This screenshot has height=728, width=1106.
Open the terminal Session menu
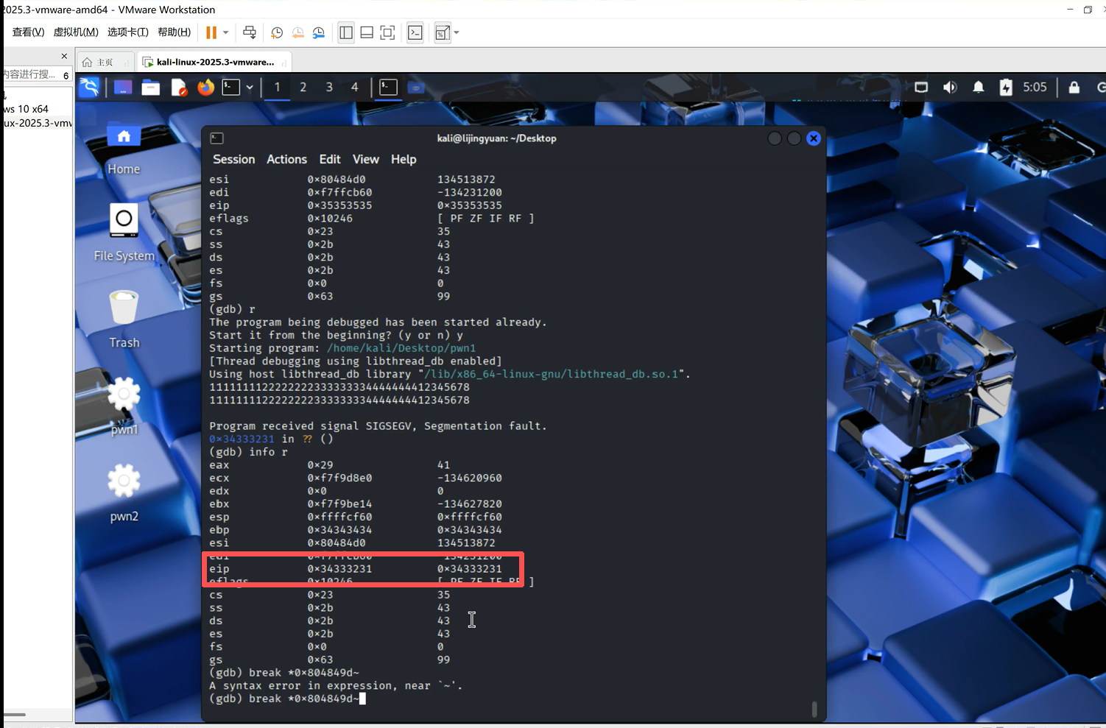point(233,159)
